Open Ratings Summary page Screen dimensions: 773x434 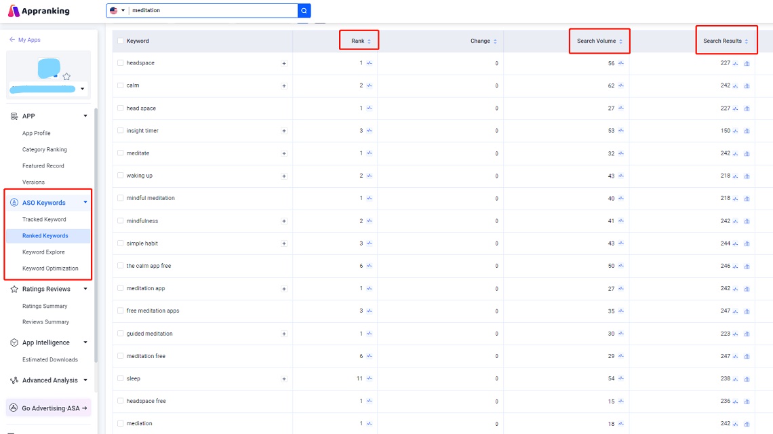point(45,306)
